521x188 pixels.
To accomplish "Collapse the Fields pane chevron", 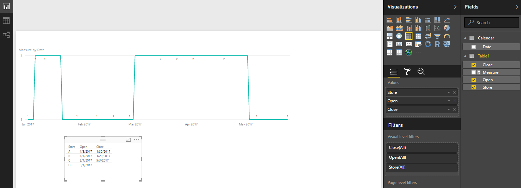I will [517, 7].
